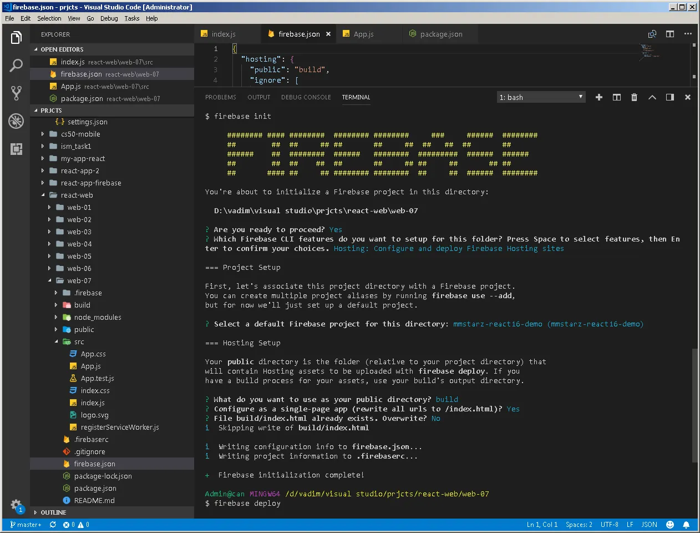Open the Source Control view
The height and width of the screenshot is (533, 700).
coord(16,93)
